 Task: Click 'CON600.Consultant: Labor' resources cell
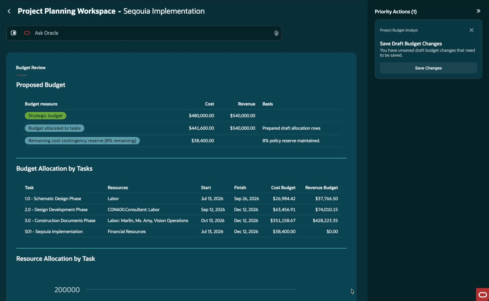(x=133, y=210)
